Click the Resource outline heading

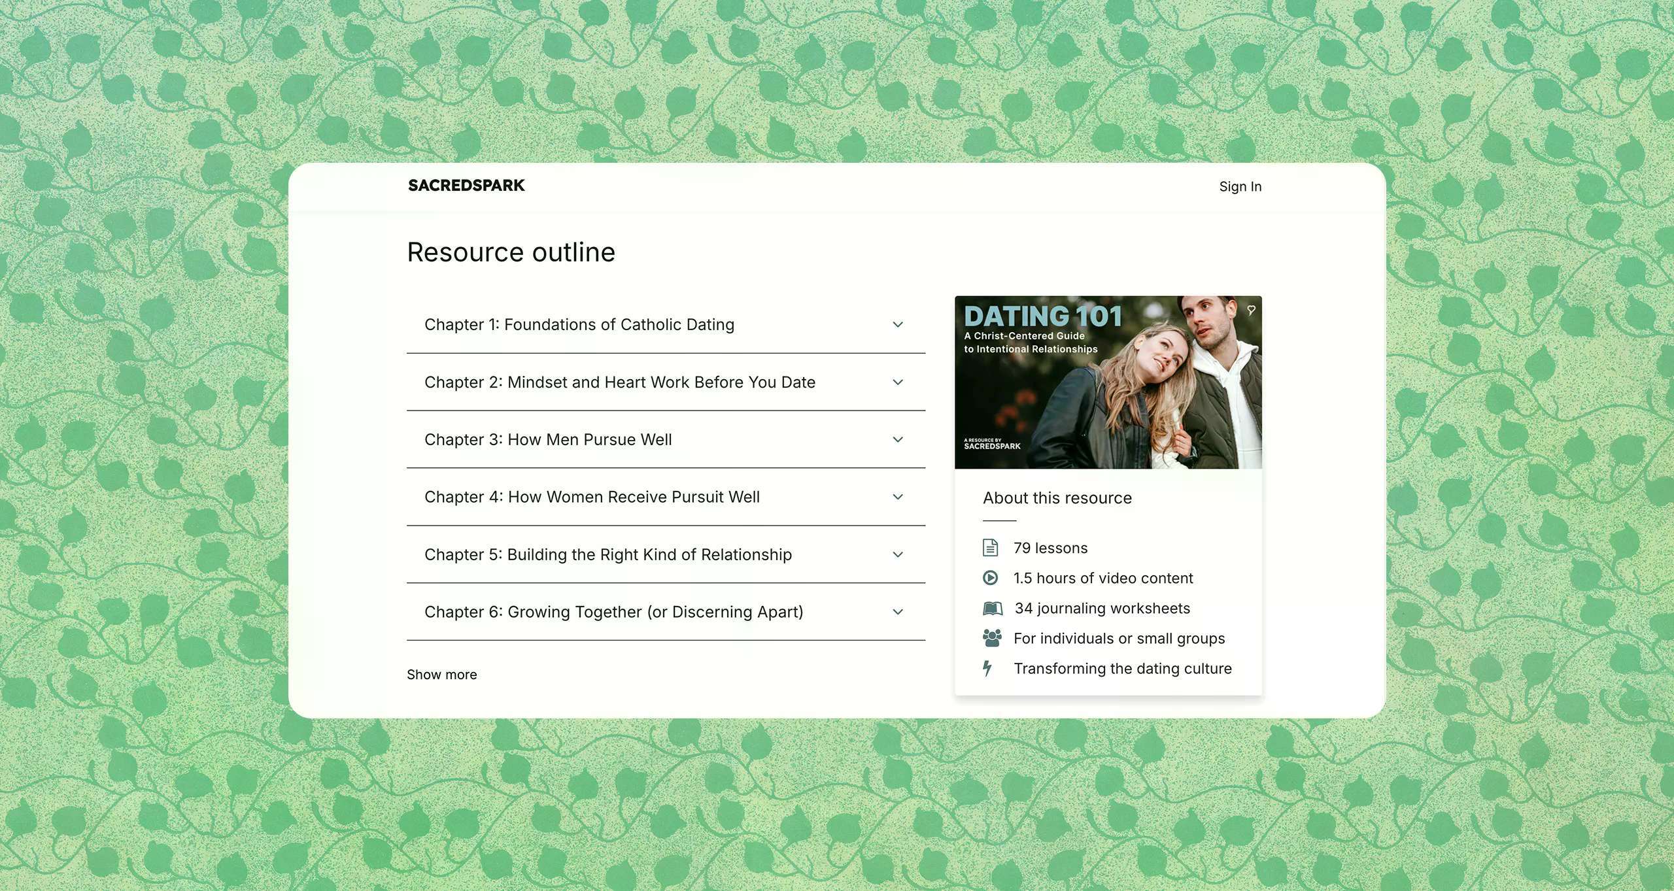click(x=511, y=252)
